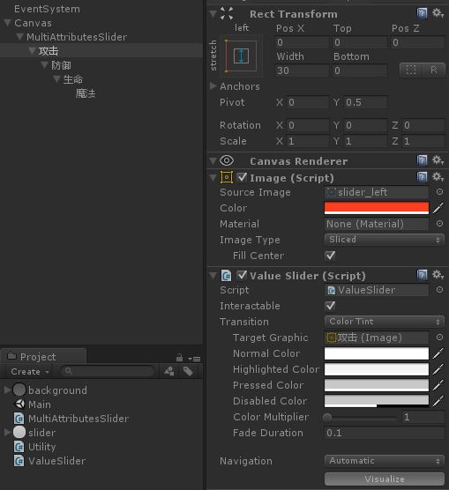
Task: Open Canvas Renderer gear settings menu
Action: pyautogui.click(x=438, y=160)
